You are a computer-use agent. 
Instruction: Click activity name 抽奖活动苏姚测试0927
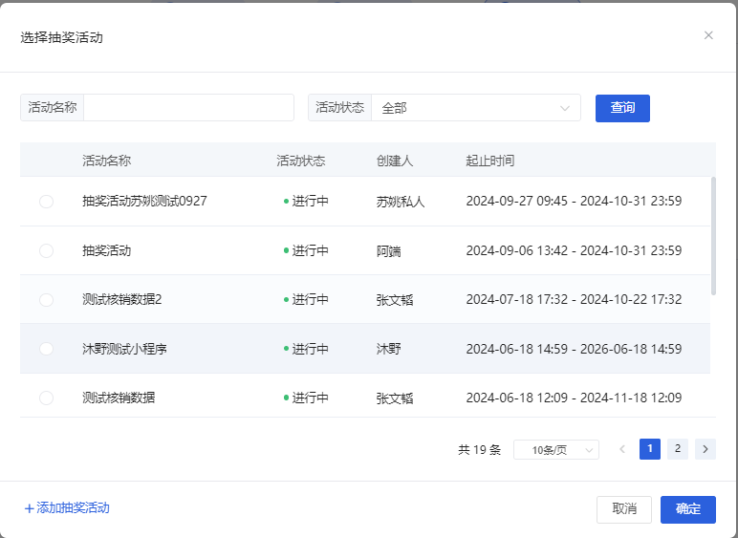[x=144, y=202]
